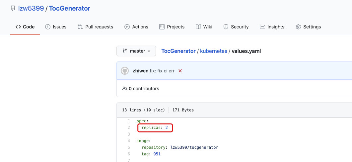This screenshot has height=162, width=352.
Task: Open the 'fix: fix ci err' commit message
Action: [x=162, y=71]
